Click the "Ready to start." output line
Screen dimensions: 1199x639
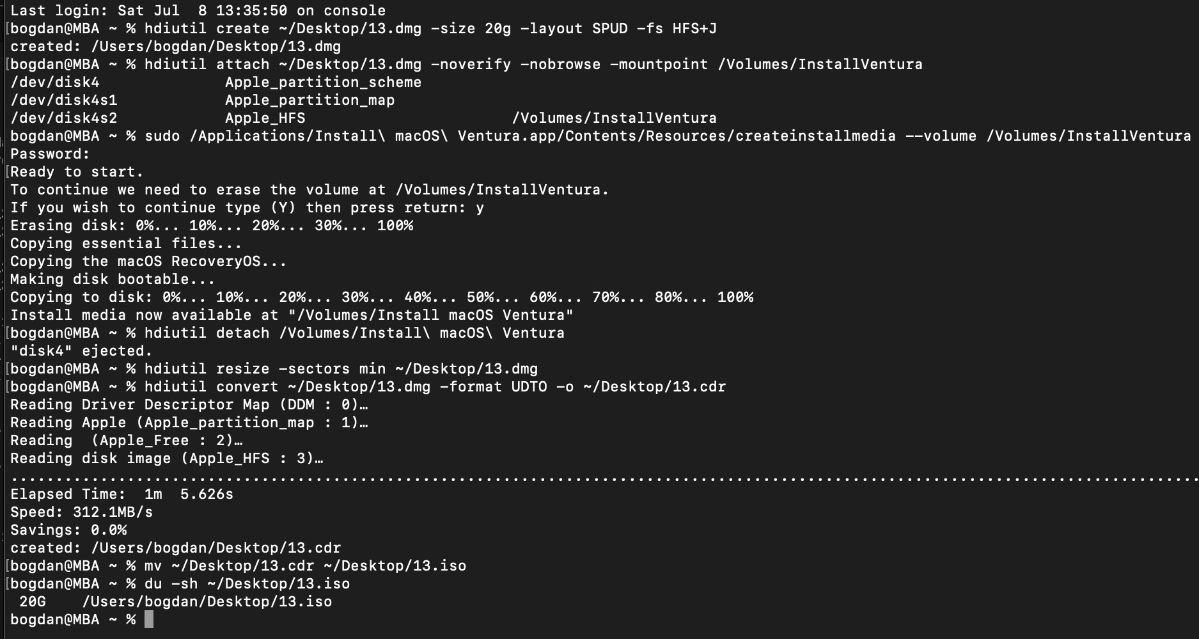pos(77,172)
